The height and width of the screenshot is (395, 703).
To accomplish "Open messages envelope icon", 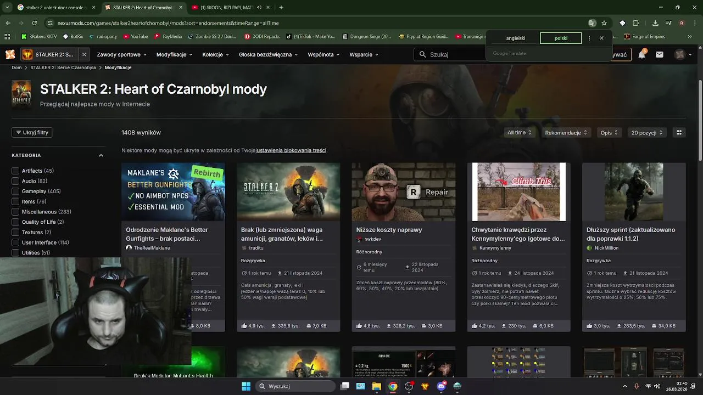I will [660, 54].
